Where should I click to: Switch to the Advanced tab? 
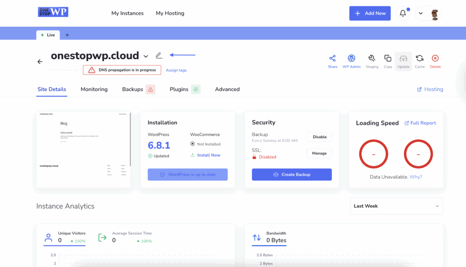pyautogui.click(x=228, y=89)
